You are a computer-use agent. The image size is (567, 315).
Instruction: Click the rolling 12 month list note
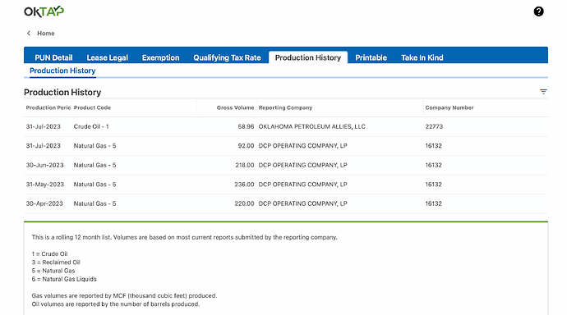[x=184, y=237]
